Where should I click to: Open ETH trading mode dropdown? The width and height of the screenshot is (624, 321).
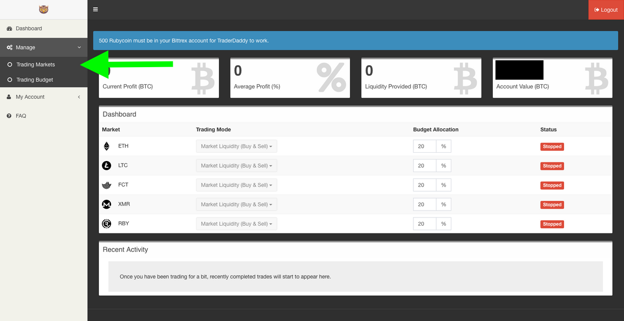coord(236,146)
